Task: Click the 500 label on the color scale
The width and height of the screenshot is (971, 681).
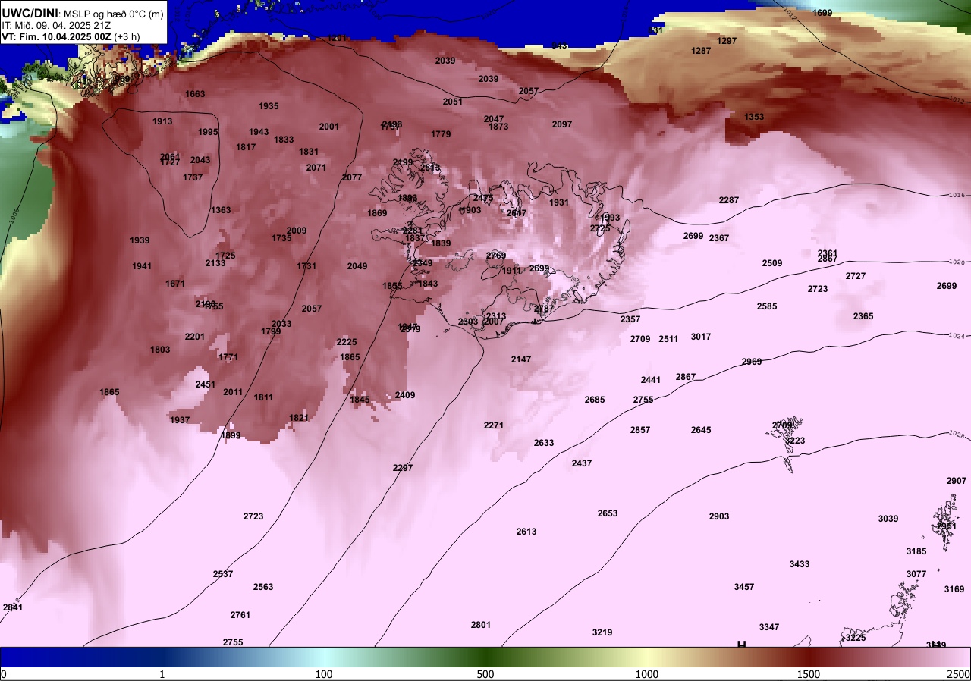Action: [485, 674]
